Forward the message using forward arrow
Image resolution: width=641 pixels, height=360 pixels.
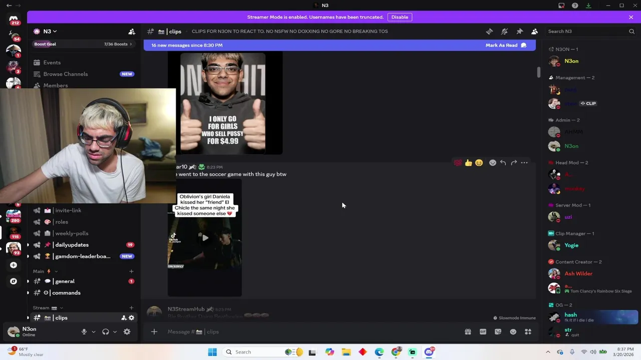click(x=514, y=162)
